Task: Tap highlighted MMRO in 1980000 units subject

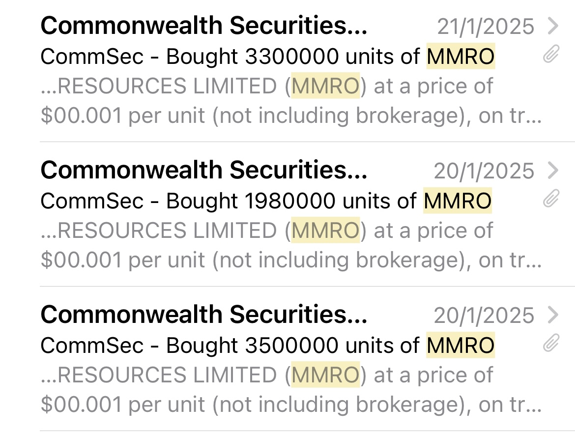Action: point(458,201)
